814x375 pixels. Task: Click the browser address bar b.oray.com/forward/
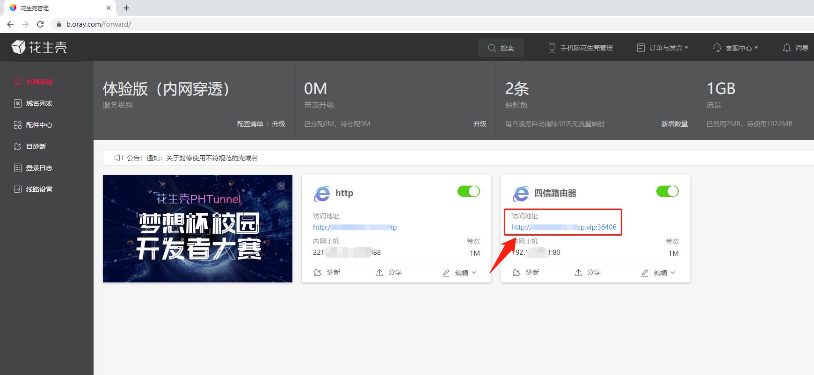(x=99, y=24)
